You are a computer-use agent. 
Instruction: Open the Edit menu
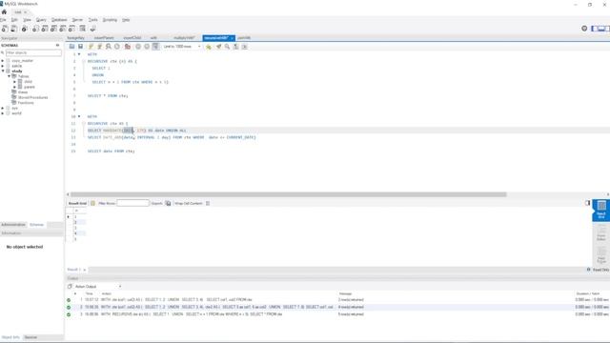pyautogui.click(x=14, y=20)
